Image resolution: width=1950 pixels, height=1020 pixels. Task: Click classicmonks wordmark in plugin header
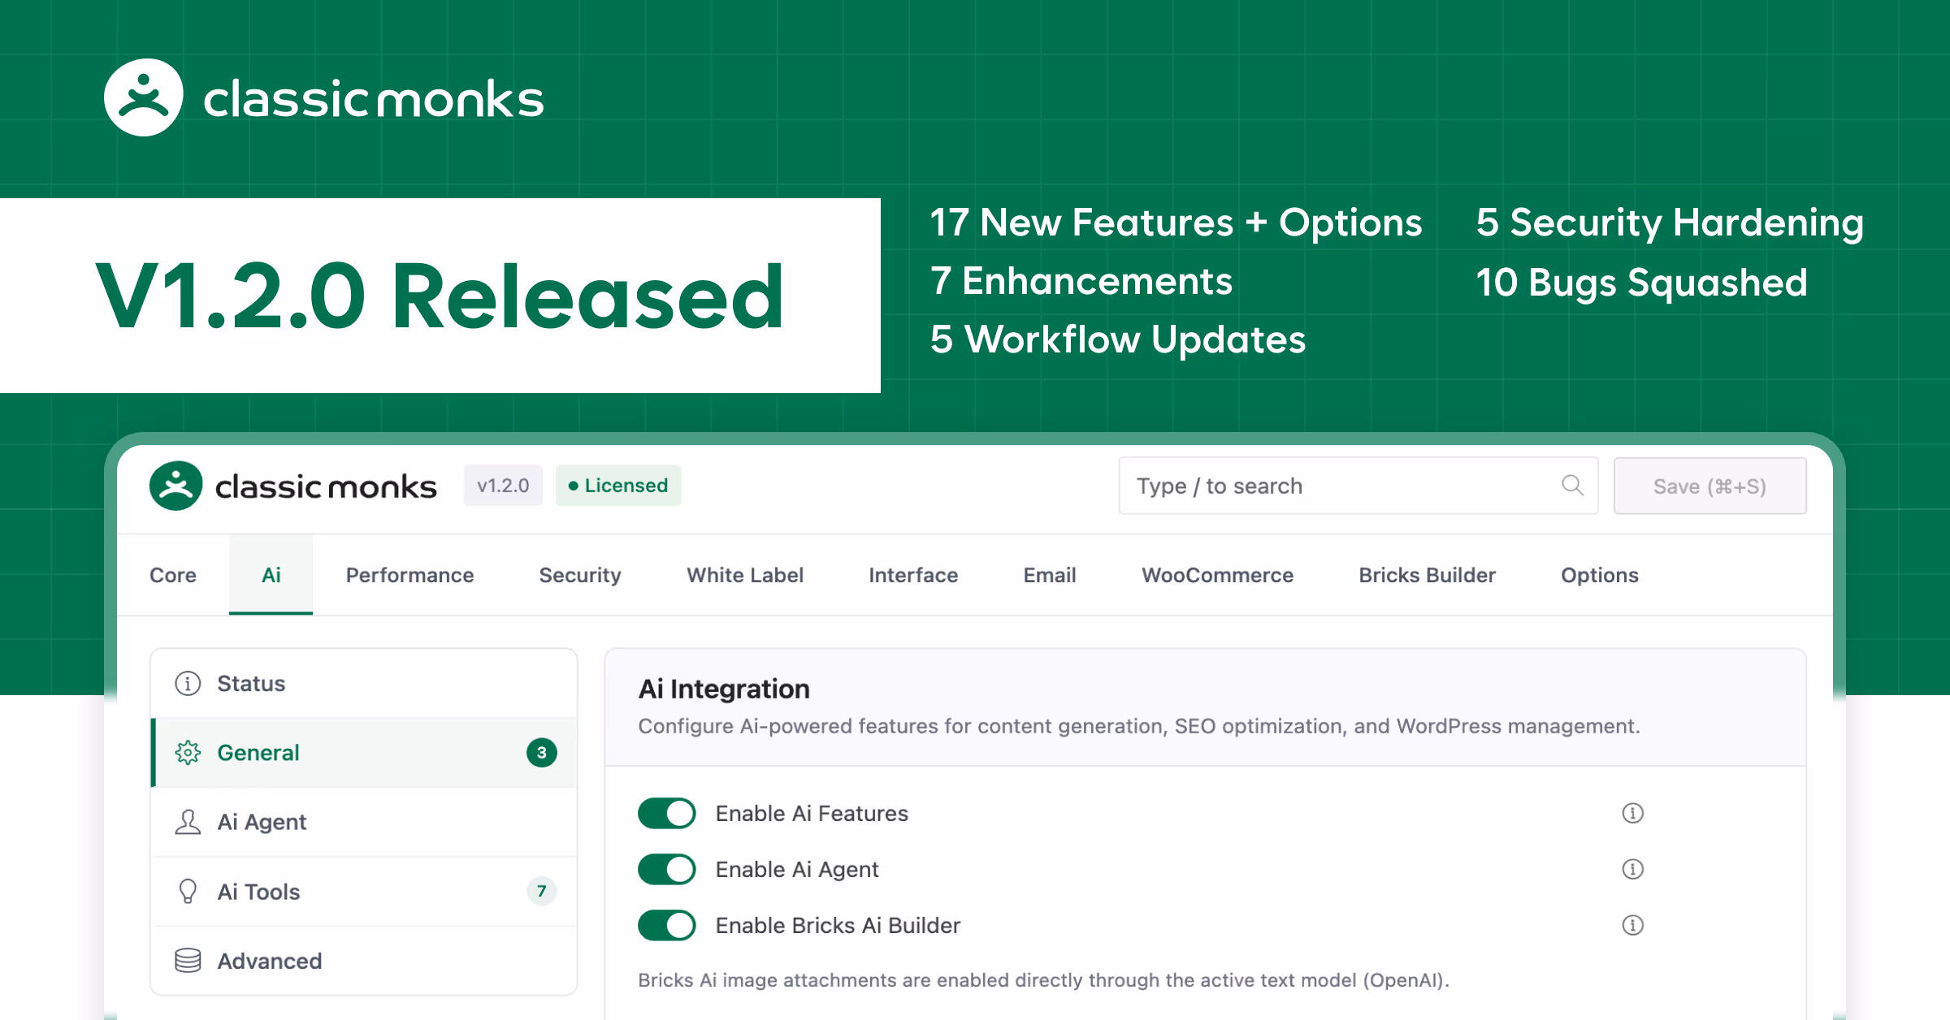click(x=326, y=486)
